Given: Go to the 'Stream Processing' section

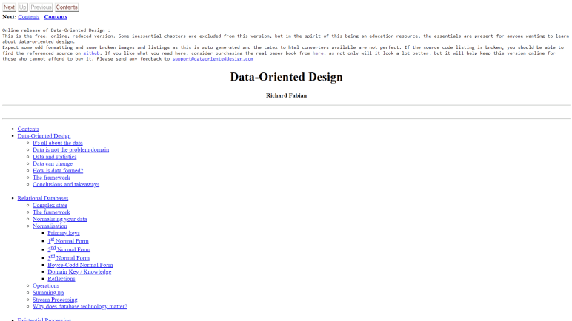Looking at the screenshot, I should coord(55,300).
